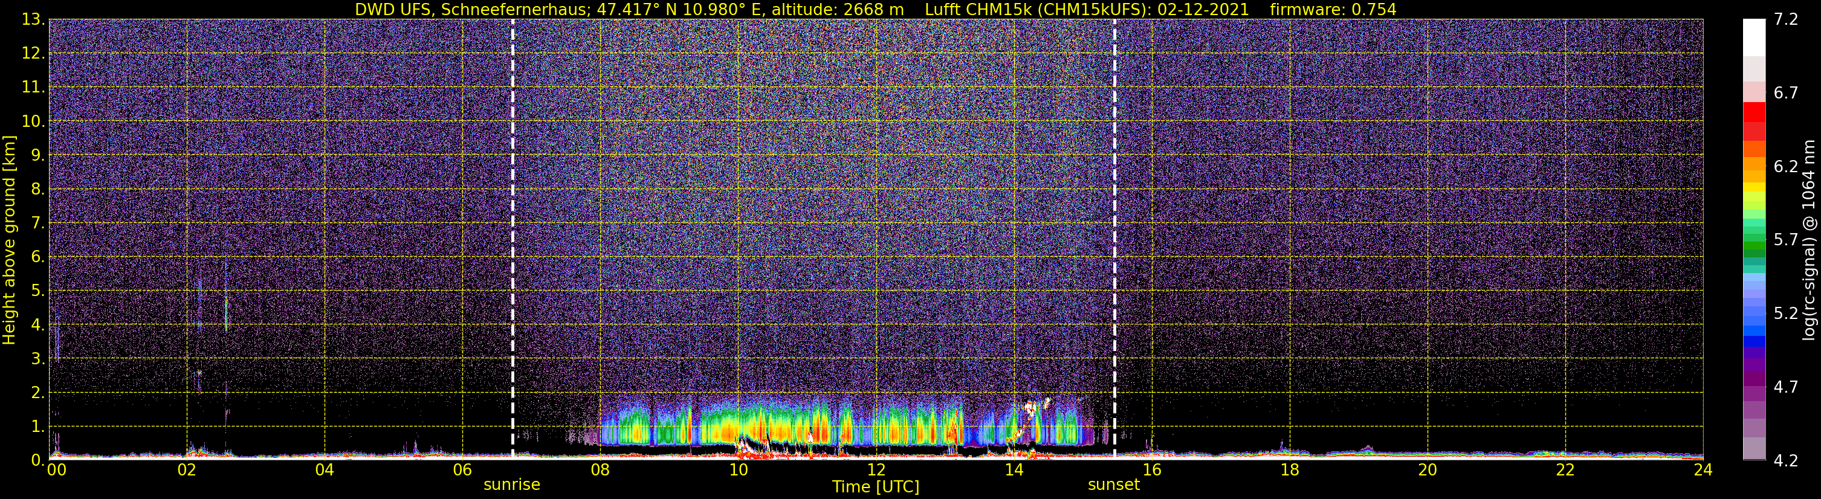Click the y-axis tick label '8.'
Viewport: 1821px width, 499px height.
pyautogui.click(x=38, y=190)
